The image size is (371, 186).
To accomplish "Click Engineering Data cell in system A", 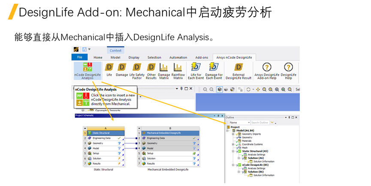I will (x=106, y=138).
